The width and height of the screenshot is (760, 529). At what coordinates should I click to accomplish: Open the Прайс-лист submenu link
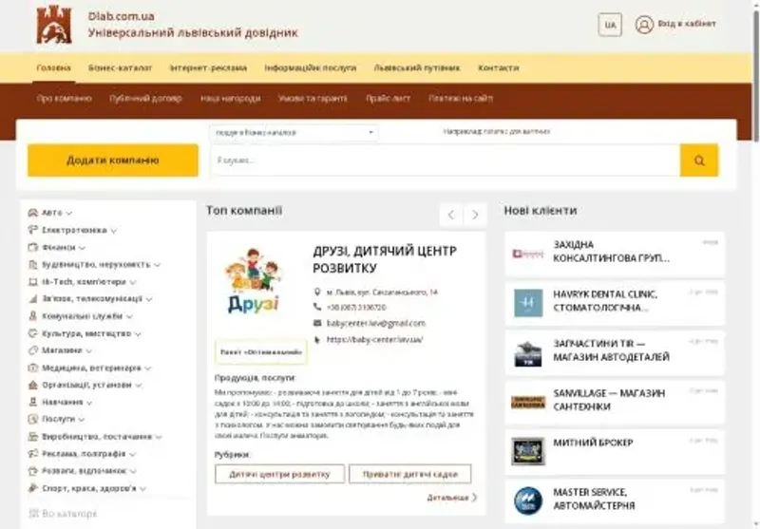[x=388, y=99]
